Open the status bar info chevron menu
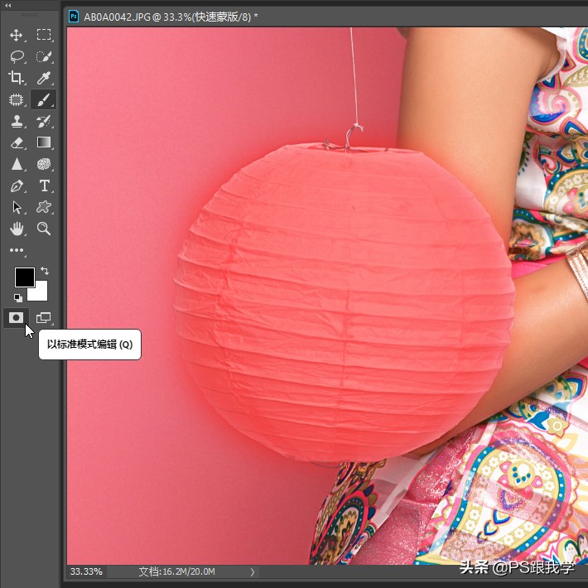The image size is (588, 588). coord(253,571)
